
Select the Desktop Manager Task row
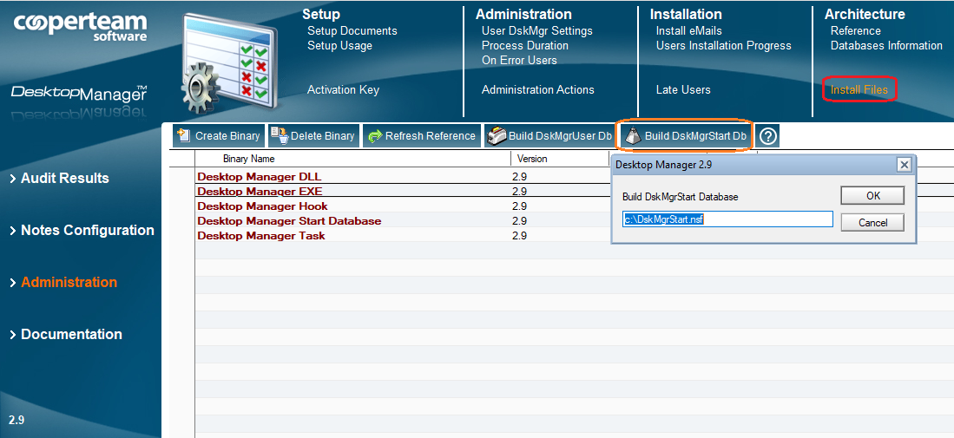[x=261, y=236]
